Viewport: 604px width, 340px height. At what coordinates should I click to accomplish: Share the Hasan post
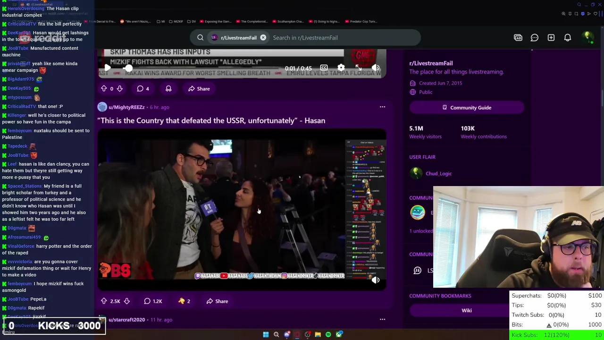217,301
